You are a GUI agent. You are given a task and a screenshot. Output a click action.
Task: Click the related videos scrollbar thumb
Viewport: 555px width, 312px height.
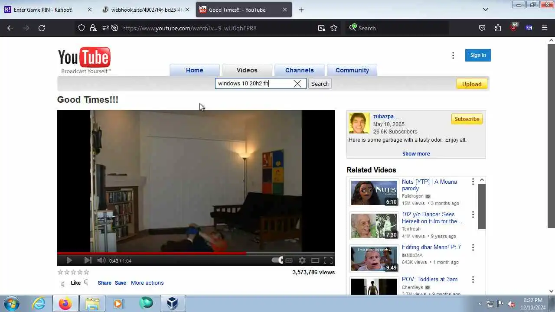(x=482, y=206)
